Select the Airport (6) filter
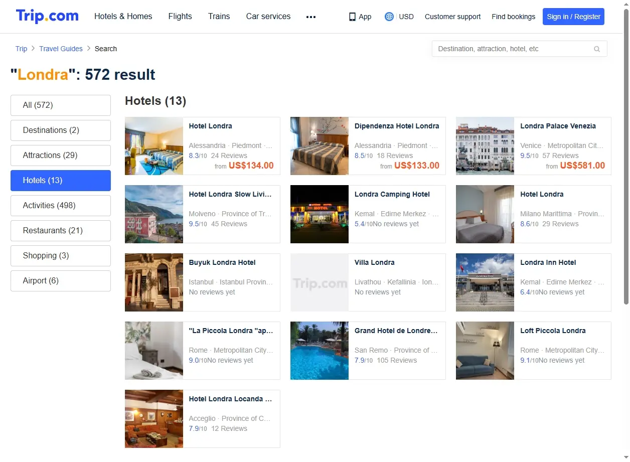The width and height of the screenshot is (630, 462). (x=61, y=281)
